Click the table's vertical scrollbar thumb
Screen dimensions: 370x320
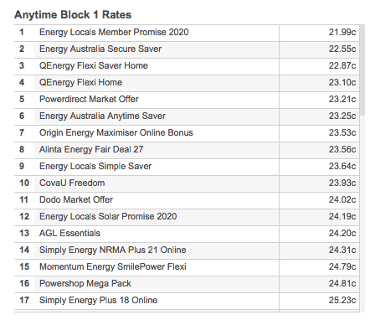point(362,70)
